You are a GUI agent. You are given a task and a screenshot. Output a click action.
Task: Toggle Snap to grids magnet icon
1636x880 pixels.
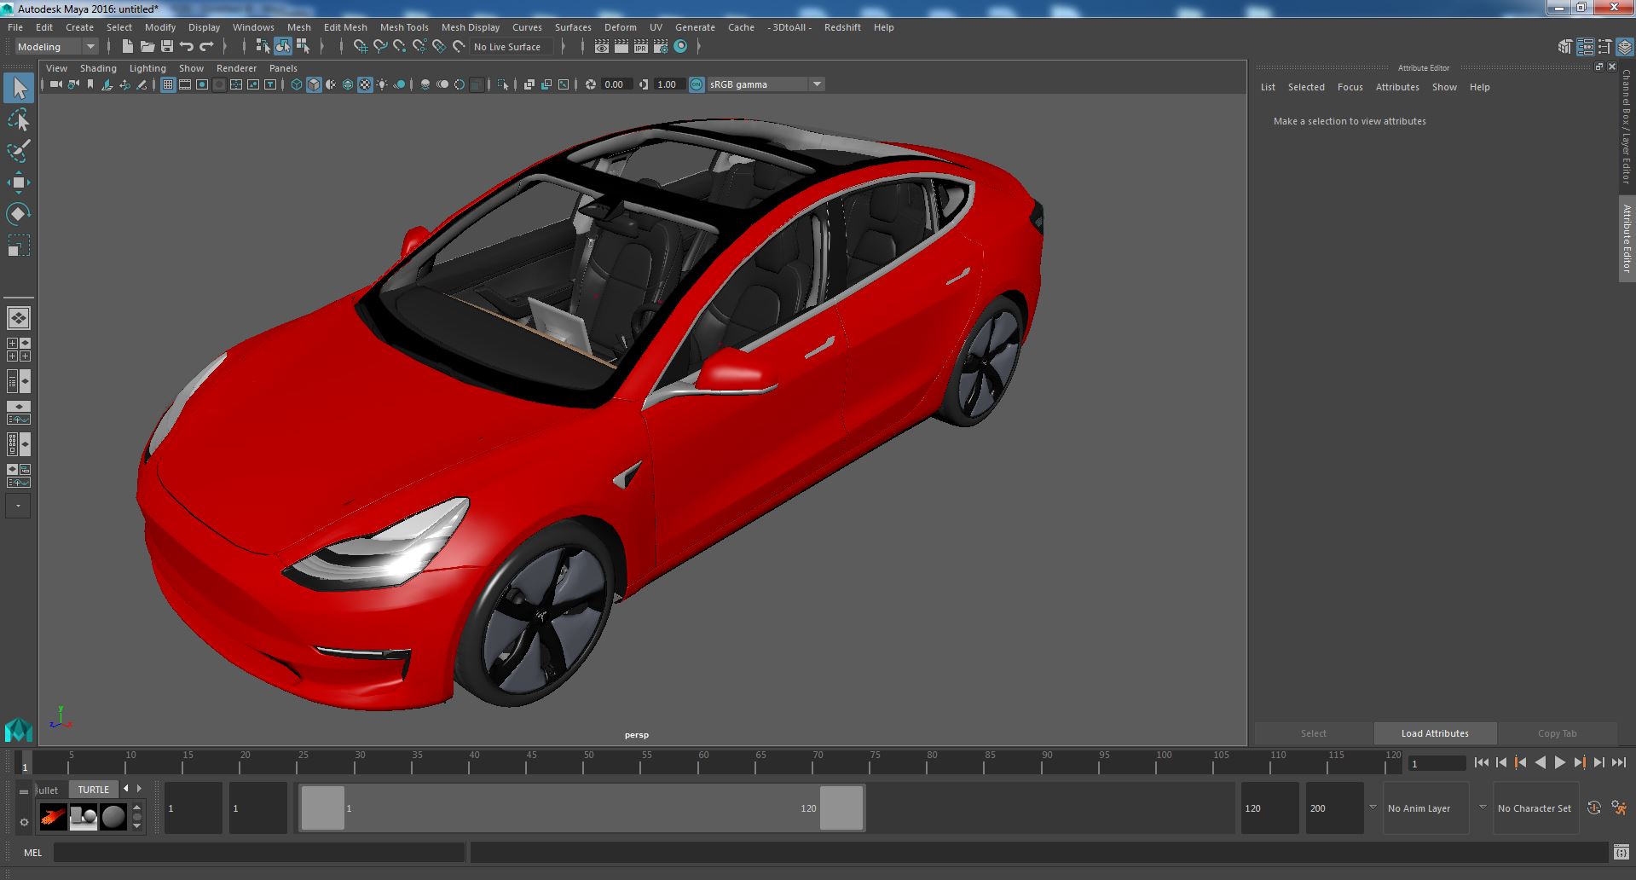pyautogui.click(x=360, y=47)
